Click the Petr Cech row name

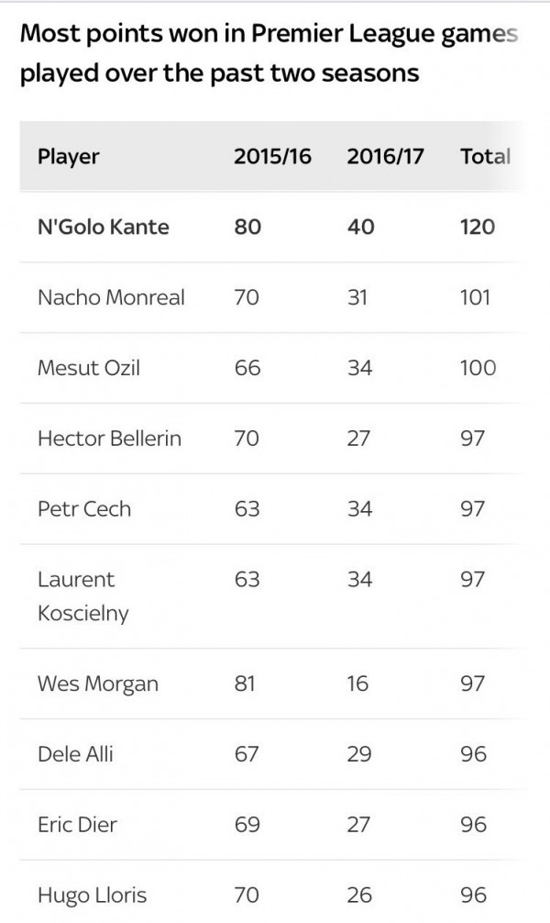(84, 509)
